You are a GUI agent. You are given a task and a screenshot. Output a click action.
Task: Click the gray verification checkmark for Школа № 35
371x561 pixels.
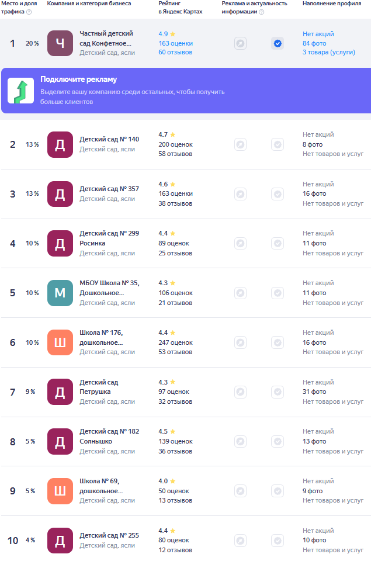click(x=278, y=293)
